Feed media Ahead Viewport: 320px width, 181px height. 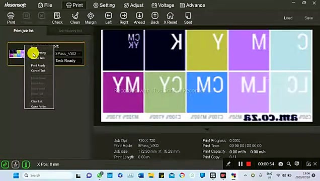tap(139, 18)
